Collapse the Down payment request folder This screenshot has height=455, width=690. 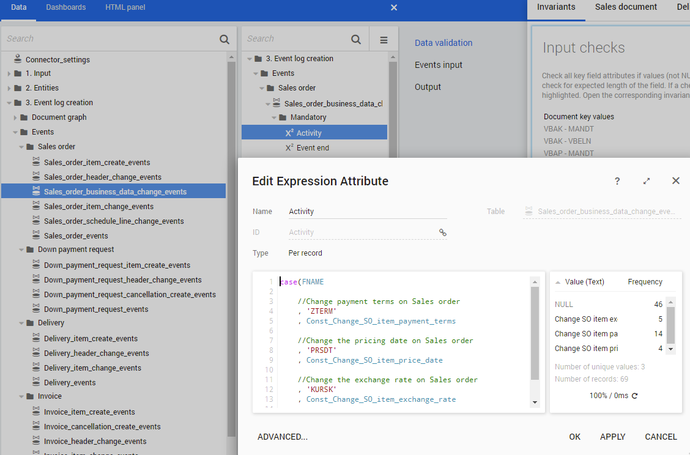coord(21,250)
